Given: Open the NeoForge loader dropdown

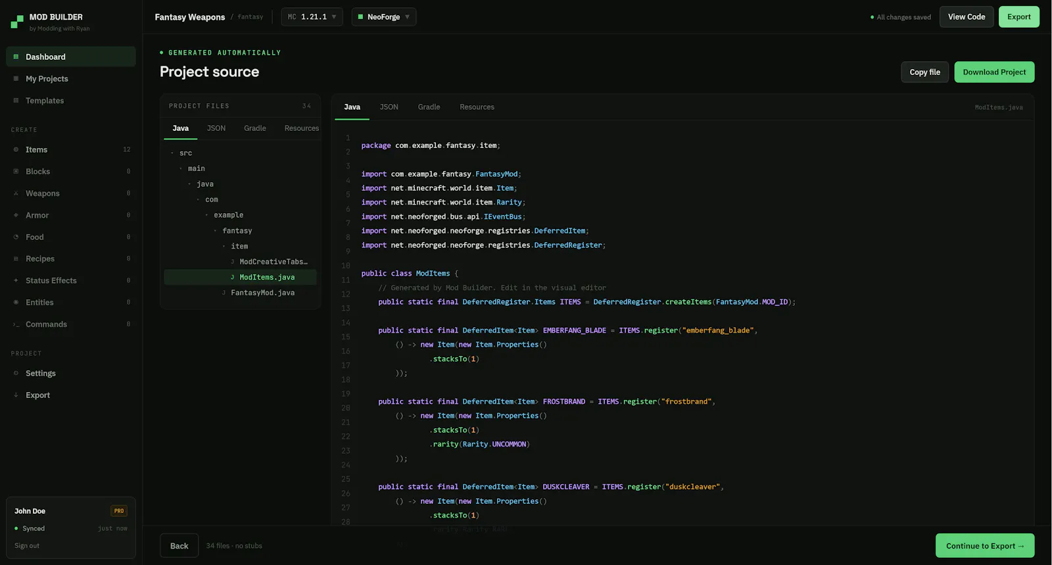Looking at the screenshot, I should (384, 17).
